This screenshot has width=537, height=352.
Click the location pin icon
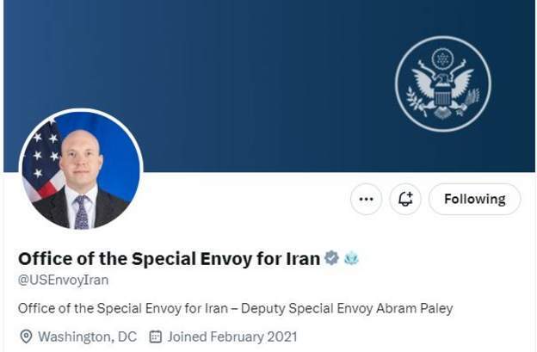(x=26, y=337)
